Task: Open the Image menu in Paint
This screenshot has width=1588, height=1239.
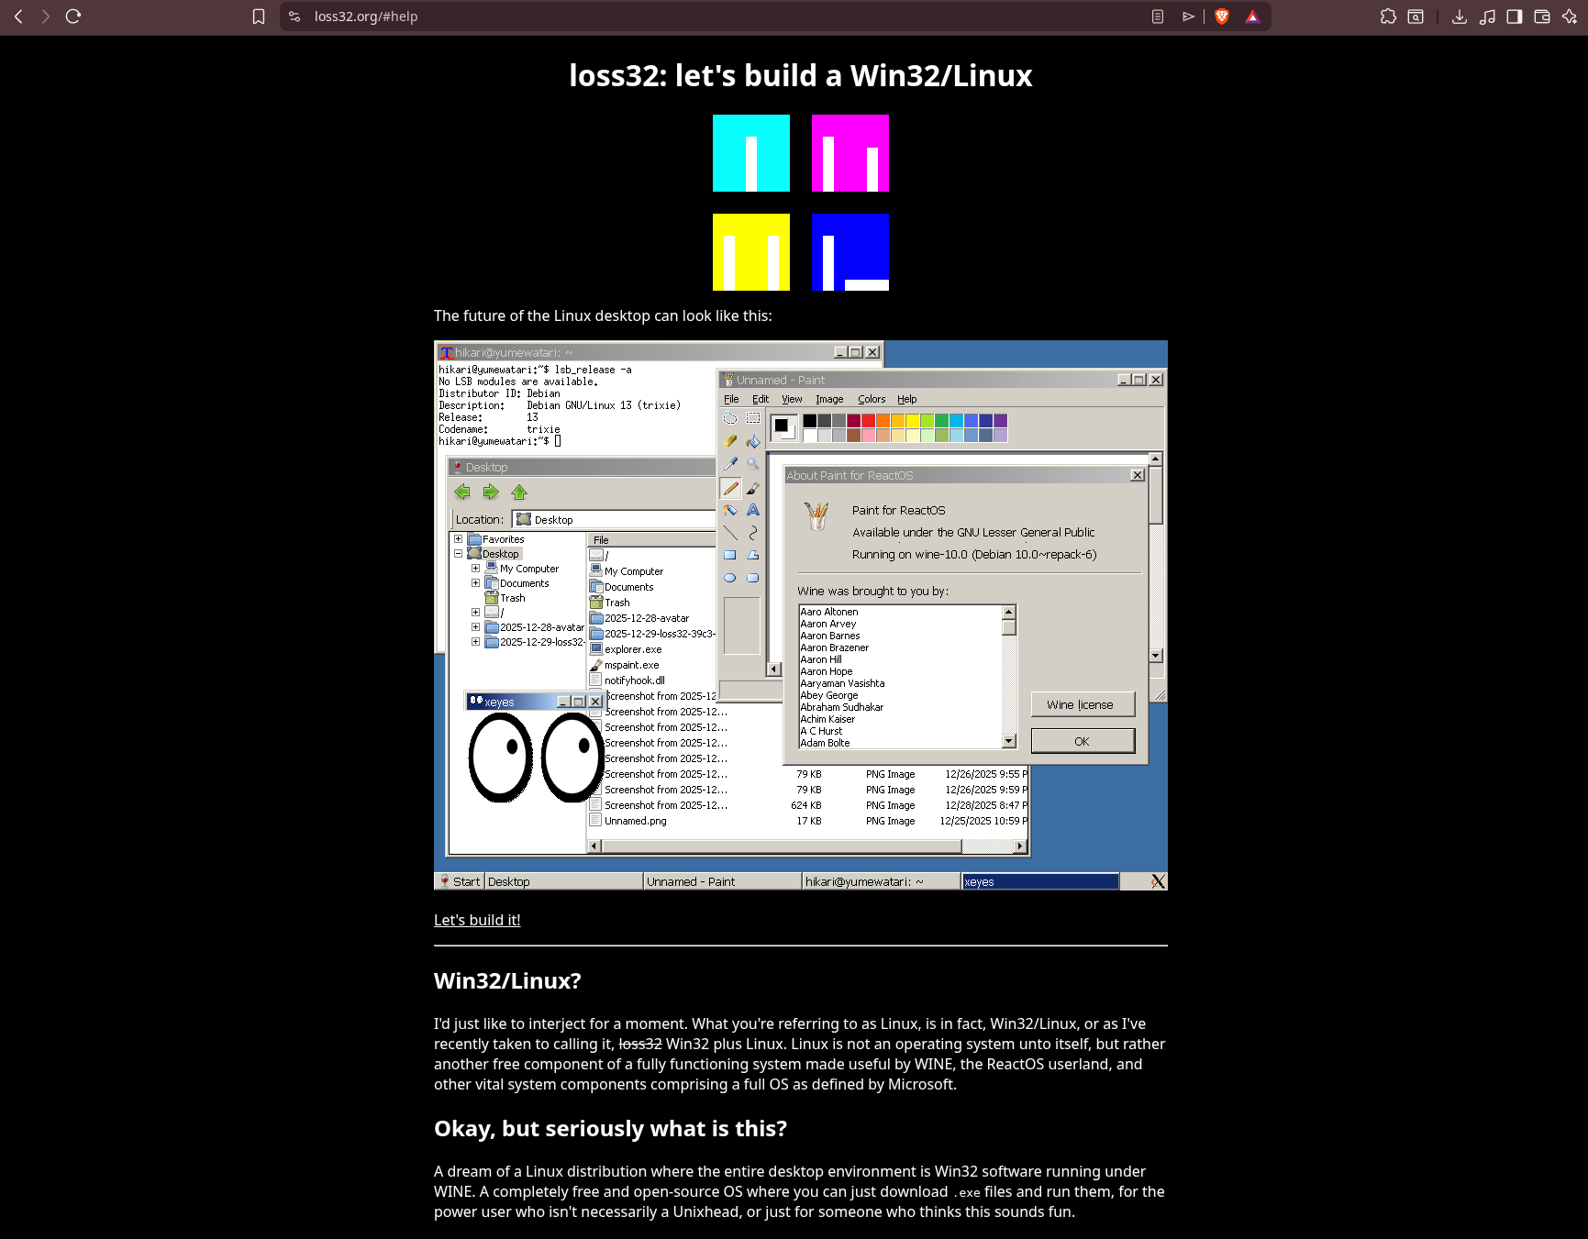Action: point(829,399)
